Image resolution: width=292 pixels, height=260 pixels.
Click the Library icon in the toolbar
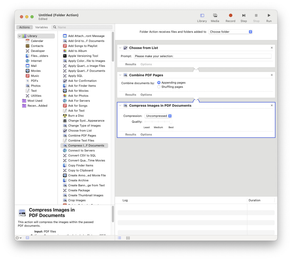[202, 17]
